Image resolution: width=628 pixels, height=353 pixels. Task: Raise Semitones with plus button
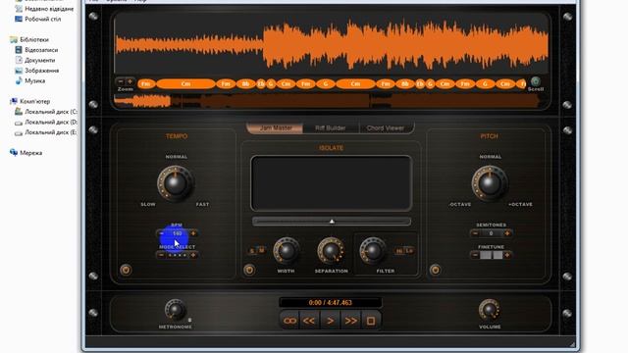coord(507,233)
